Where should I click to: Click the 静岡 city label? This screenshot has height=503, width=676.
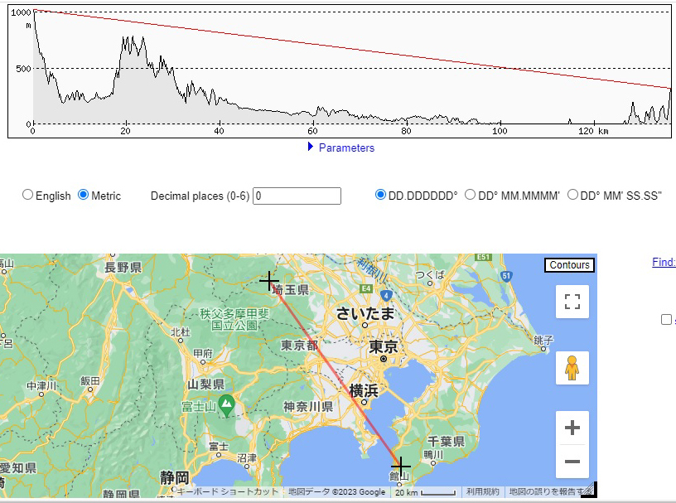click(x=175, y=477)
